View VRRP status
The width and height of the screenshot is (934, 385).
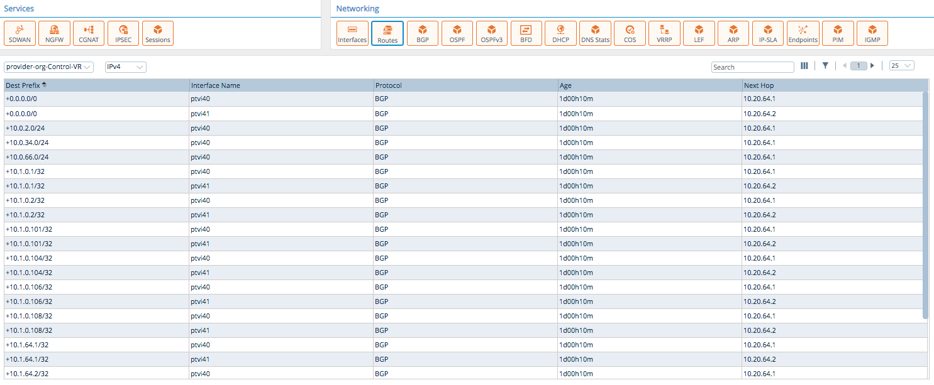coord(664,33)
